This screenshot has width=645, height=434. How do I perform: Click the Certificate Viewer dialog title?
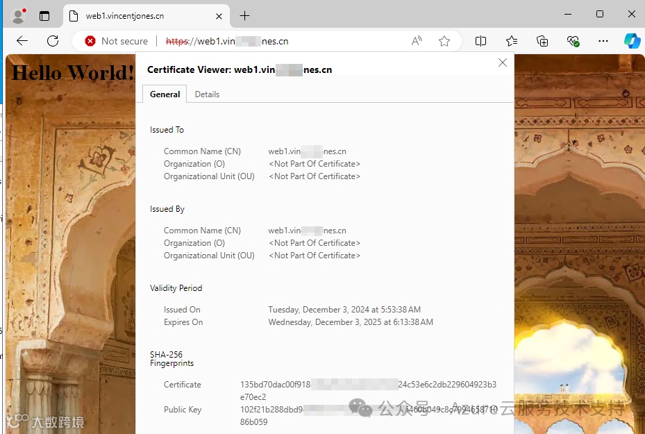[x=240, y=69]
